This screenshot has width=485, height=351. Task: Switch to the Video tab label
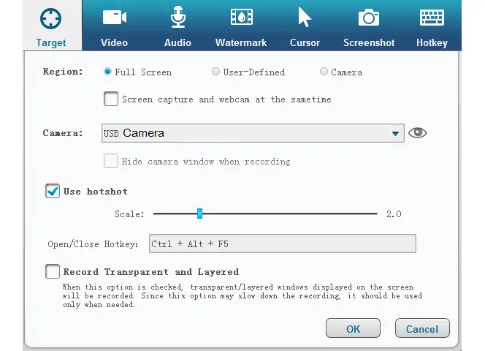pyautogui.click(x=114, y=42)
